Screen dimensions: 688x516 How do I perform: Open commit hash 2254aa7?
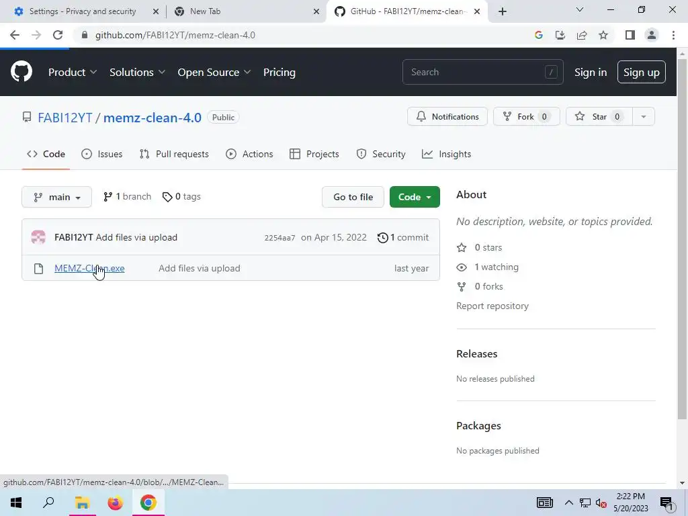pos(279,238)
